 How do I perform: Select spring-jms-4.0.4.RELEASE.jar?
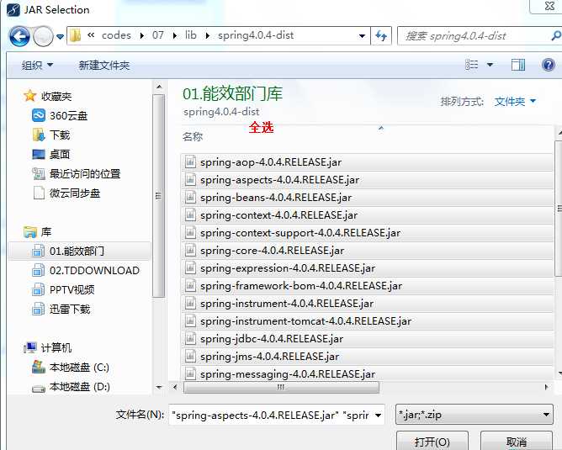click(x=367, y=357)
